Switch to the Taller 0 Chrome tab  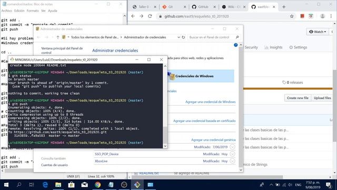point(144,7)
